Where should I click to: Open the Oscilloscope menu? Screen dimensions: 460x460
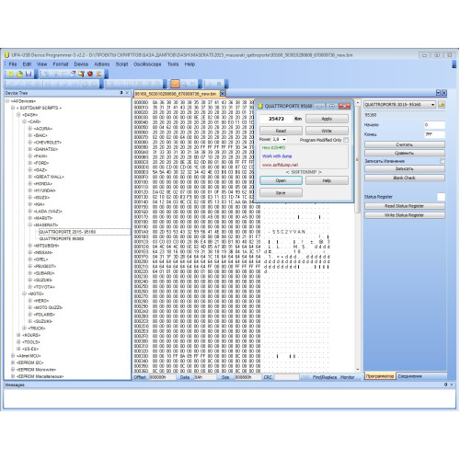click(x=147, y=64)
